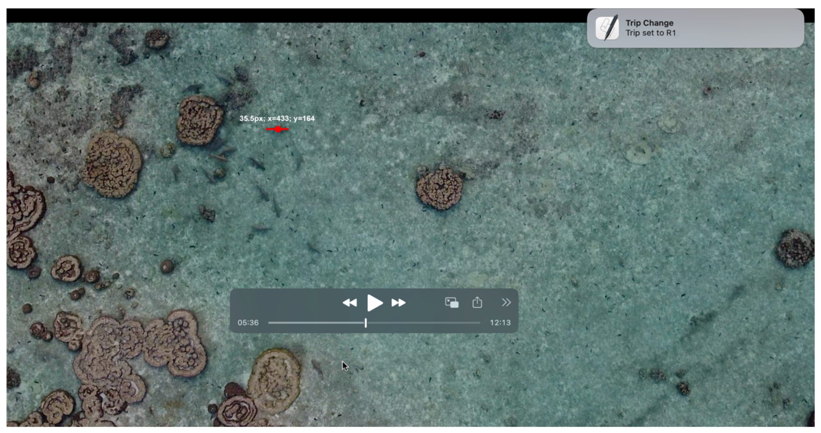
Task: Click the 'Trip set to R1' text
Action: click(x=650, y=33)
